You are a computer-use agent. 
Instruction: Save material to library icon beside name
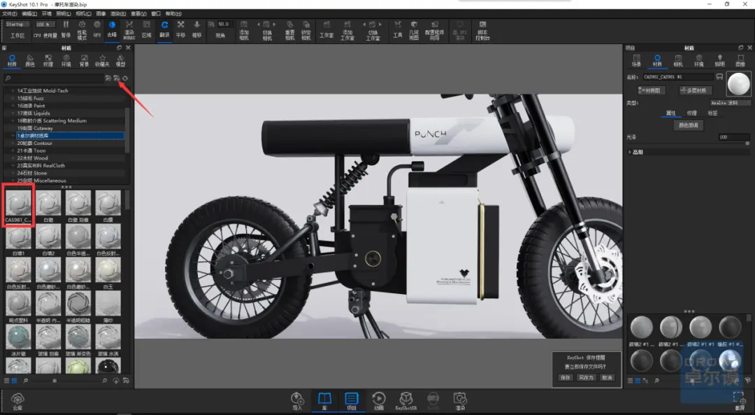719,77
